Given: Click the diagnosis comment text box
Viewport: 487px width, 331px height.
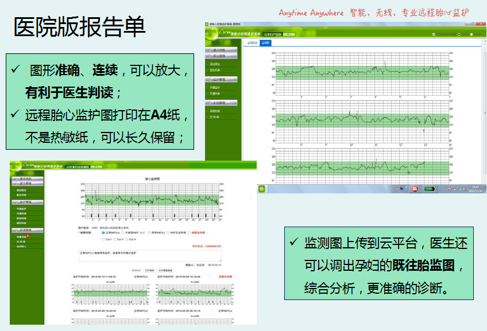Looking at the screenshot, I should 150,256.
